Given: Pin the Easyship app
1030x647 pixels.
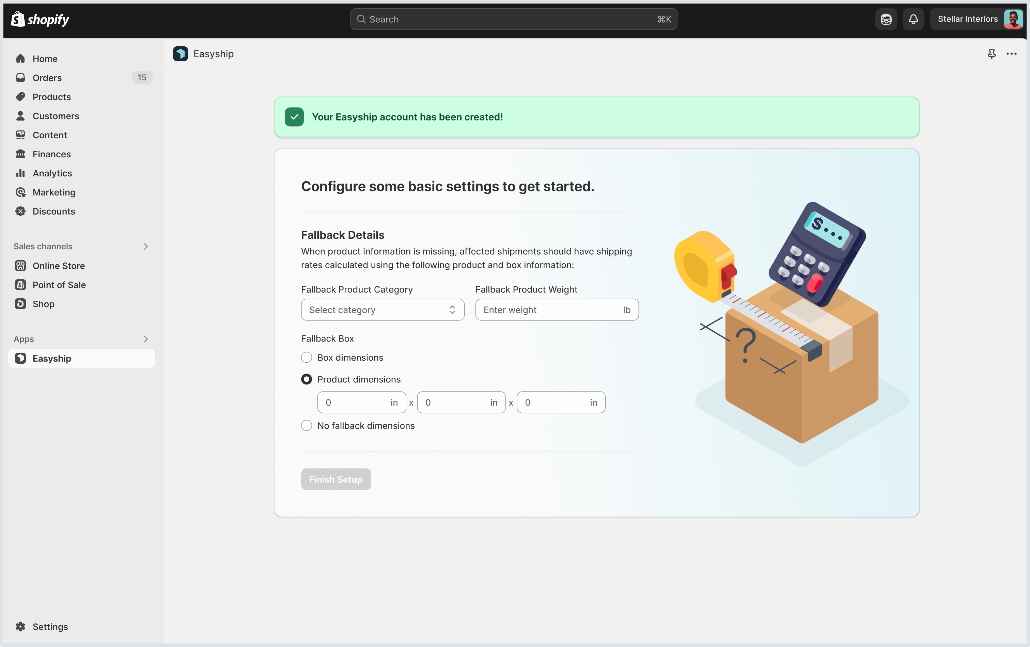Looking at the screenshot, I should pyautogui.click(x=992, y=54).
